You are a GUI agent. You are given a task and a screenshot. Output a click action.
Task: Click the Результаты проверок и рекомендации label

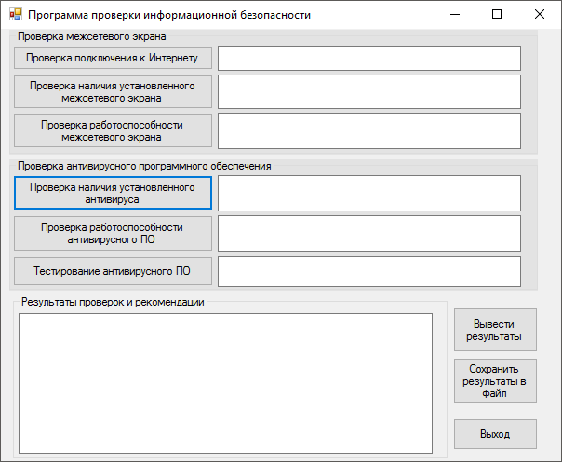pos(113,302)
